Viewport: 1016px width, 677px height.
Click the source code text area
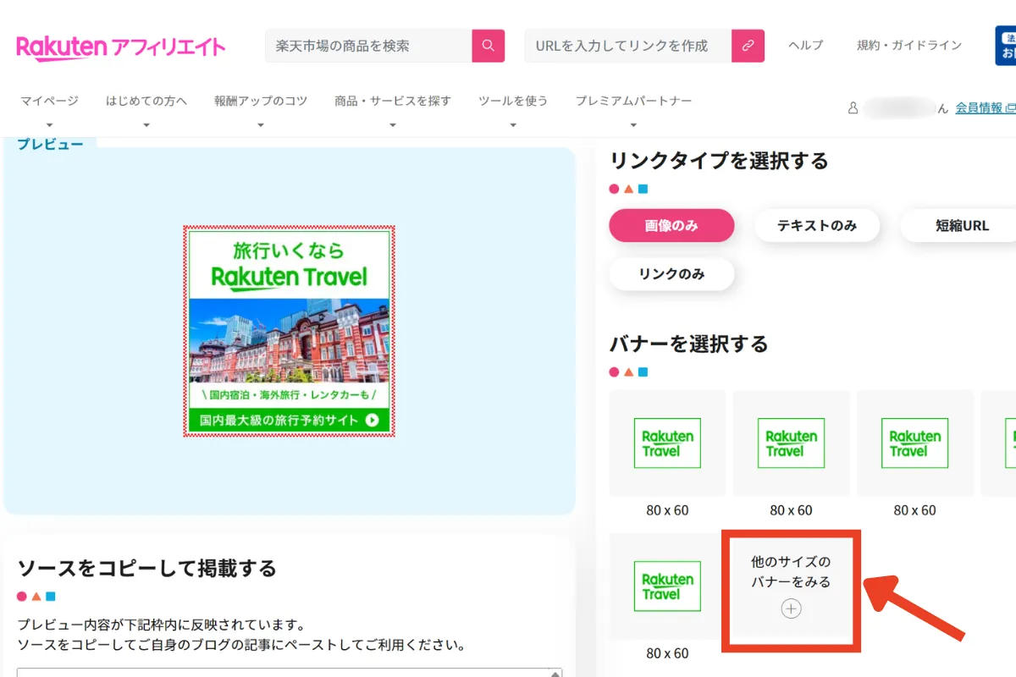point(289,673)
